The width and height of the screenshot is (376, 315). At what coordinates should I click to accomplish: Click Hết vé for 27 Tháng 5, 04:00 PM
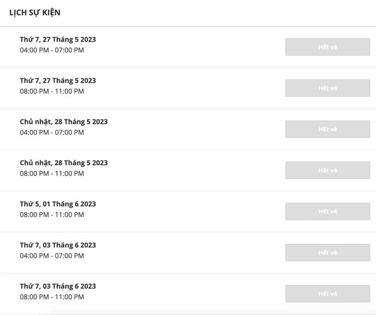327,47
